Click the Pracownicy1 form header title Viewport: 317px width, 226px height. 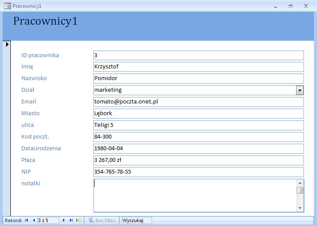[45, 21]
